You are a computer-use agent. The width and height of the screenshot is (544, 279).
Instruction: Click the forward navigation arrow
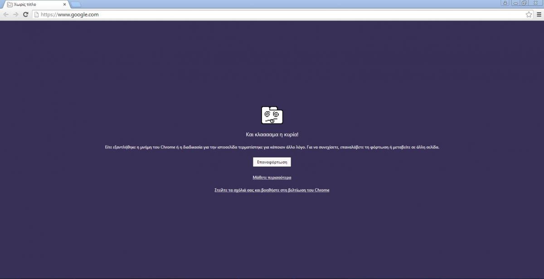coord(16,15)
